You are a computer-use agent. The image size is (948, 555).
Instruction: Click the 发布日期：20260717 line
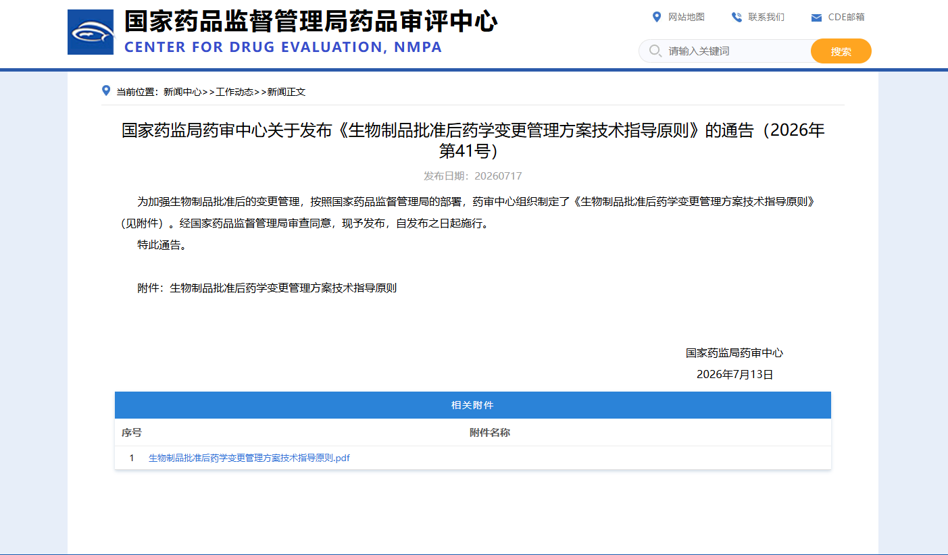click(x=473, y=176)
